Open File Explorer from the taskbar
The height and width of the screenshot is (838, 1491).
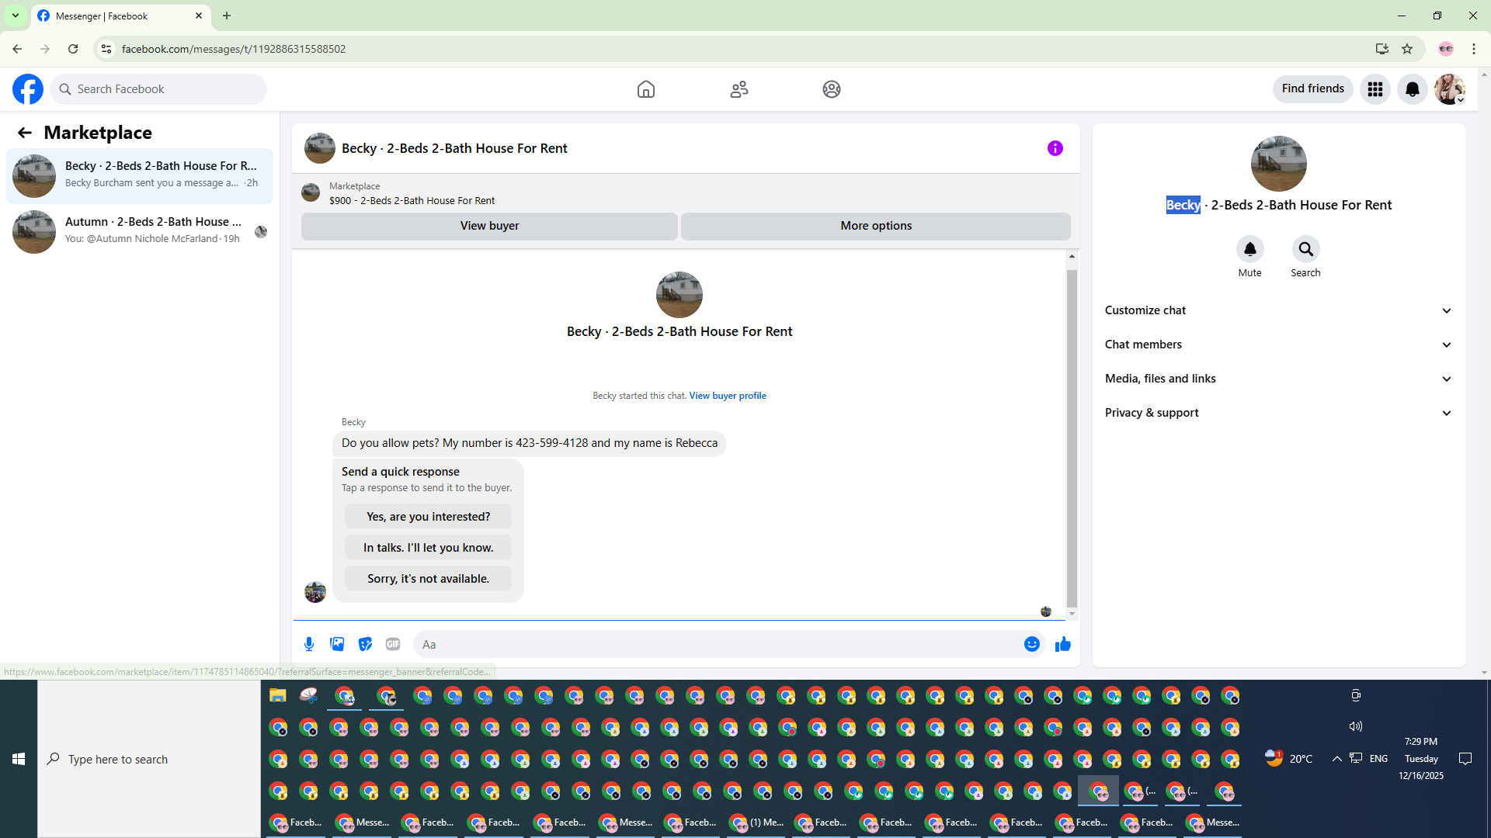[278, 695]
